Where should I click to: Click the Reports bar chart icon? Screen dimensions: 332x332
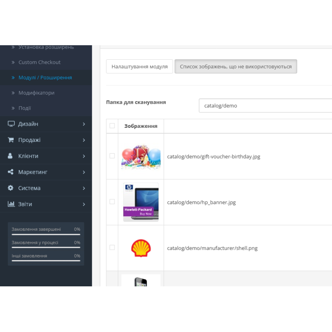(x=11, y=204)
